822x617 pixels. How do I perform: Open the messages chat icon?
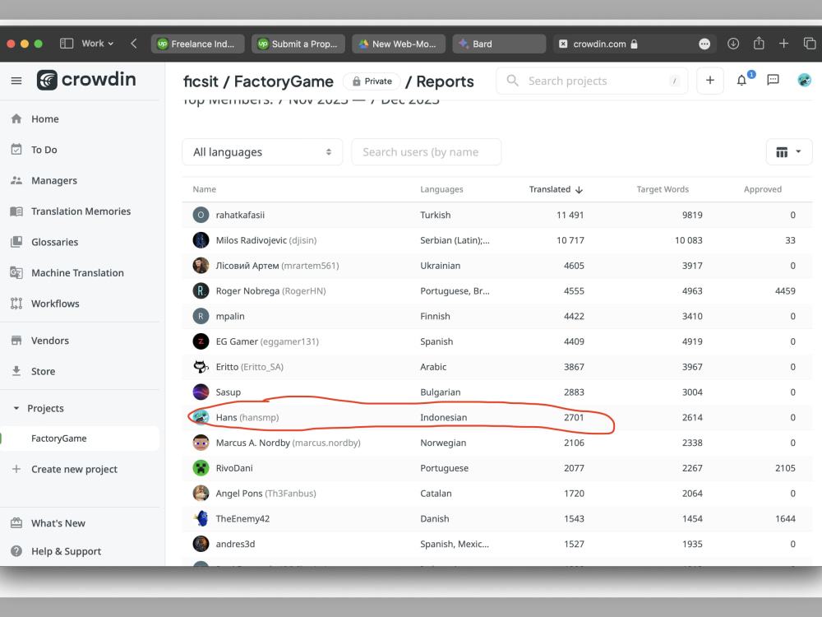pos(772,80)
